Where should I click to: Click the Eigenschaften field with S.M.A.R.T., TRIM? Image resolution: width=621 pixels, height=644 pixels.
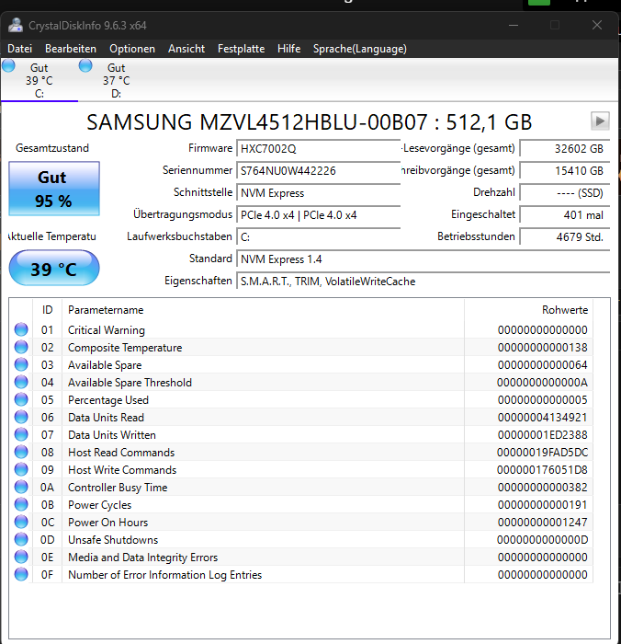pyautogui.click(x=423, y=282)
